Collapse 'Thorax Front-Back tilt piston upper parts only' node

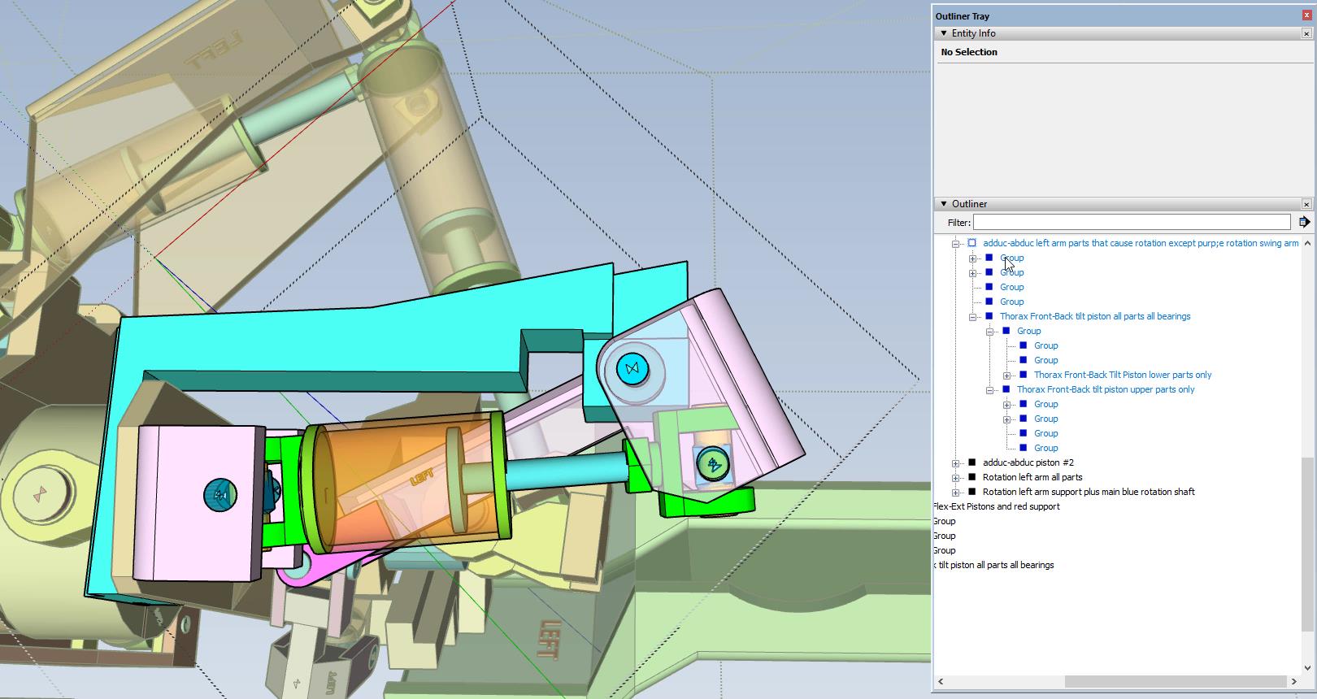[990, 390]
